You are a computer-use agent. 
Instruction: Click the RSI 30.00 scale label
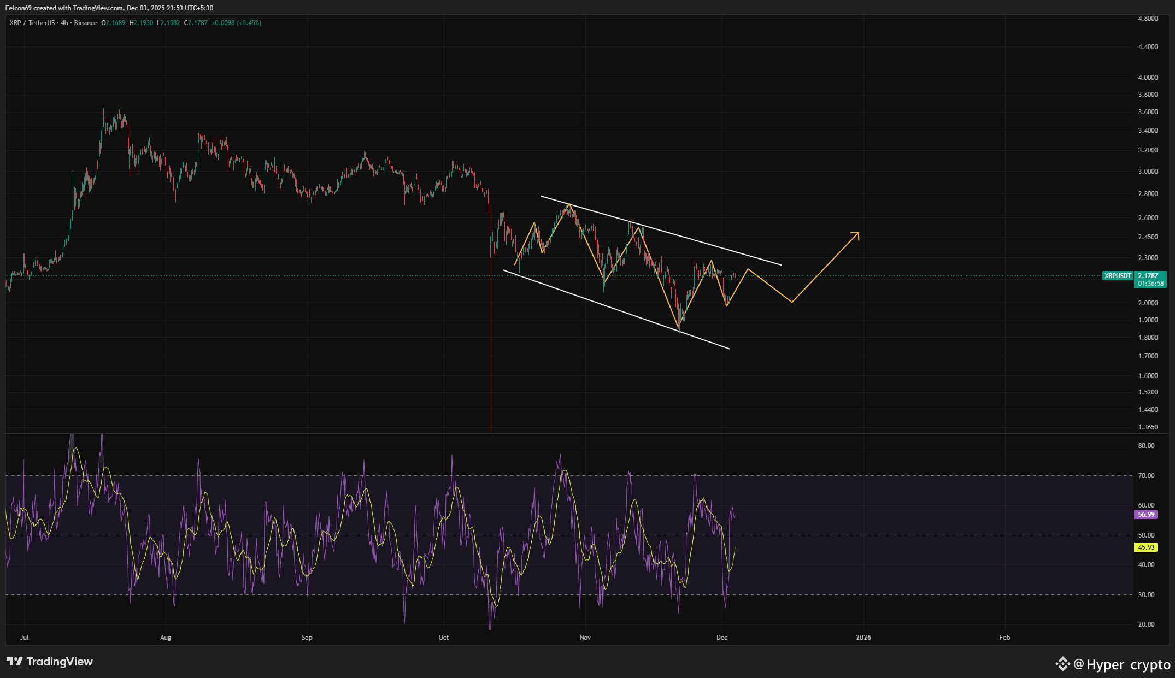point(1146,595)
